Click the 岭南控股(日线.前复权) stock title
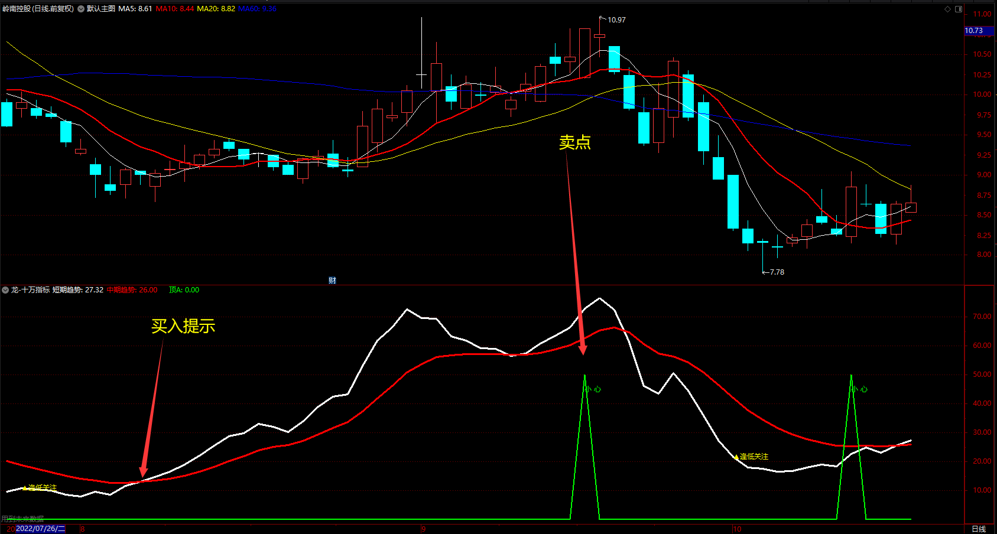Viewport: 997px width, 534px height. point(38,9)
